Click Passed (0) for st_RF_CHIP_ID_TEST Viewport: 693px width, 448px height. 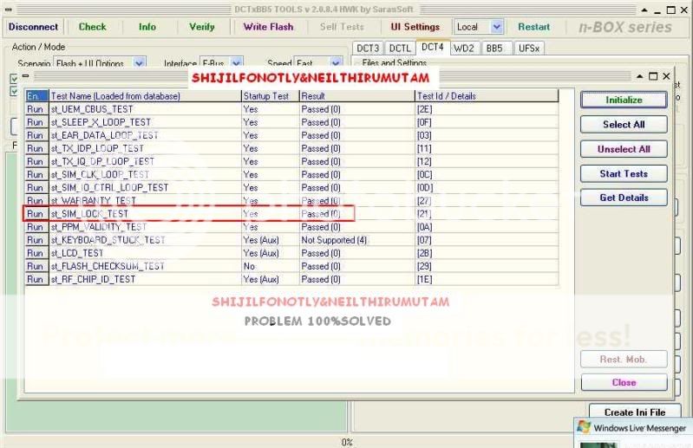point(356,279)
